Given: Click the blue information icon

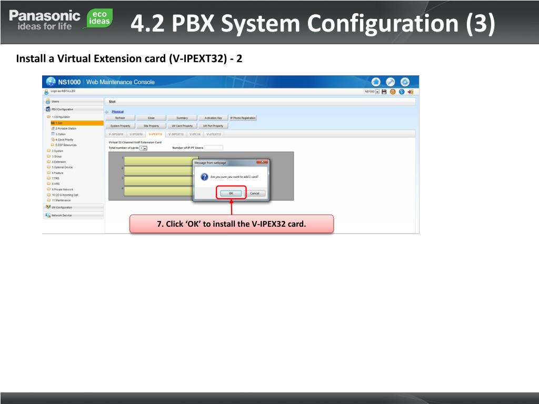Looking at the screenshot, I should pos(402,92).
